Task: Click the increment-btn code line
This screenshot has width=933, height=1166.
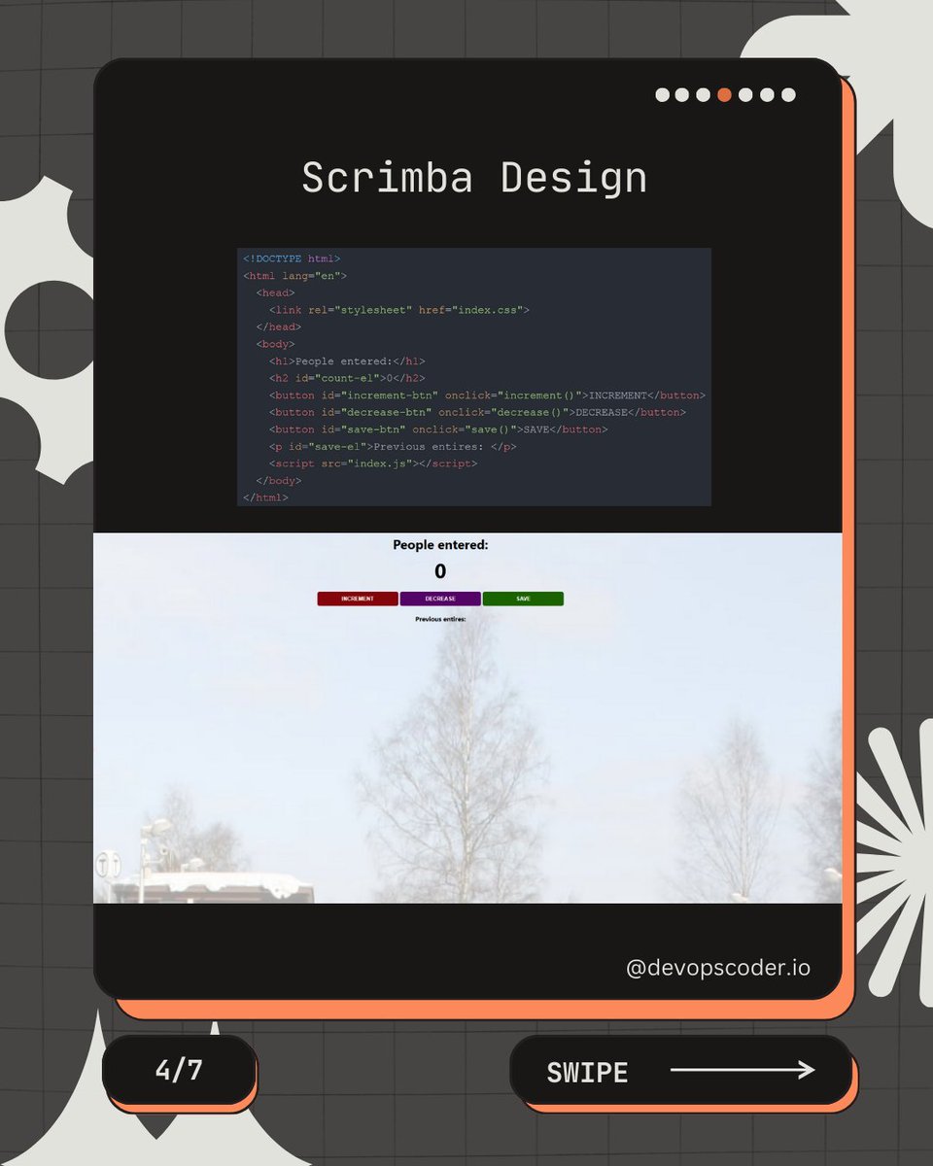Action: (487, 395)
